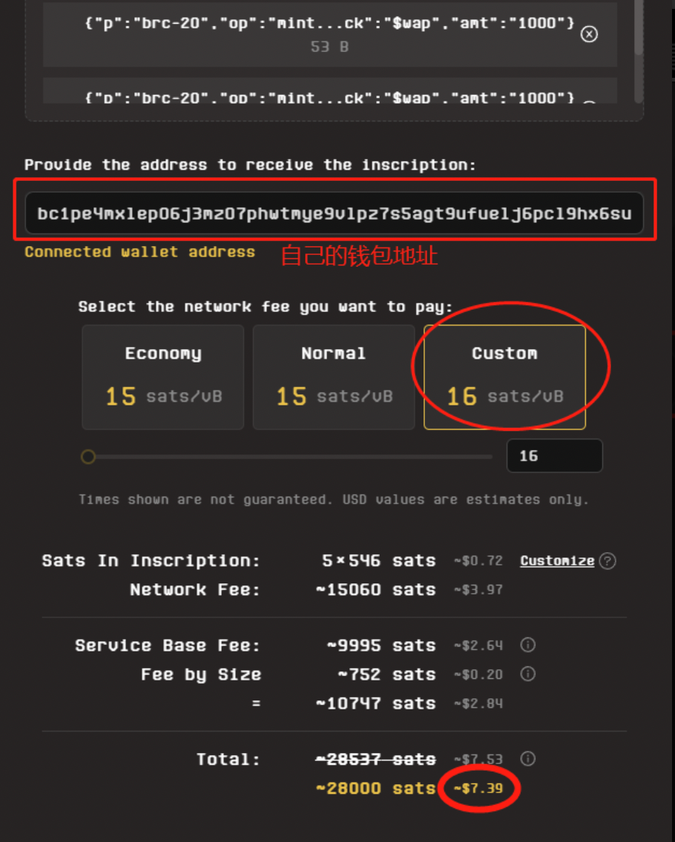
Task: Click the 5×546 sats inscription value
Action: click(379, 560)
